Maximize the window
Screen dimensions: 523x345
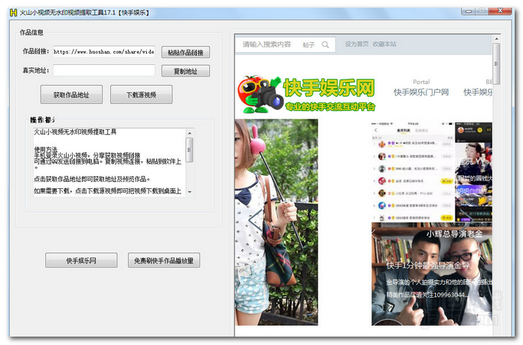pyautogui.click(x=482, y=11)
